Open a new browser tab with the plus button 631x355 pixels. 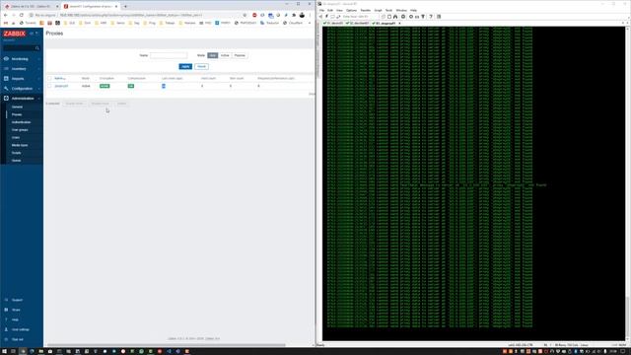pyautogui.click(x=125, y=7)
